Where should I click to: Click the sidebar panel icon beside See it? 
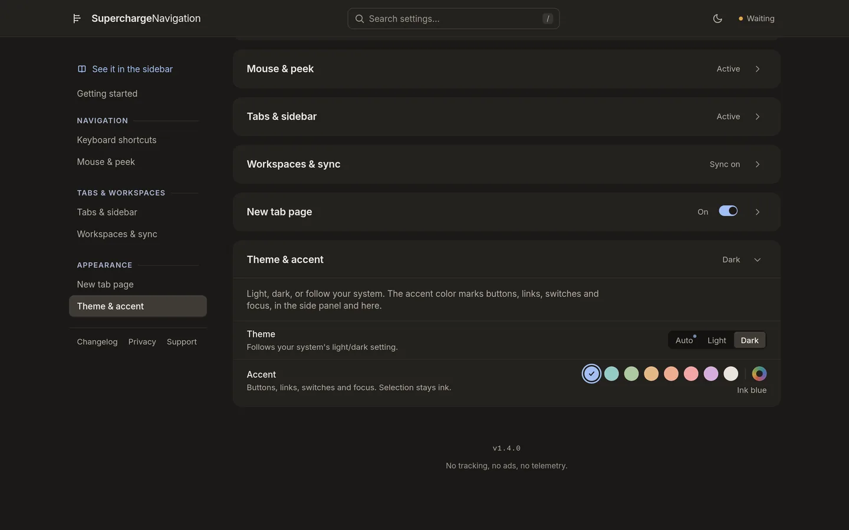coord(82,69)
